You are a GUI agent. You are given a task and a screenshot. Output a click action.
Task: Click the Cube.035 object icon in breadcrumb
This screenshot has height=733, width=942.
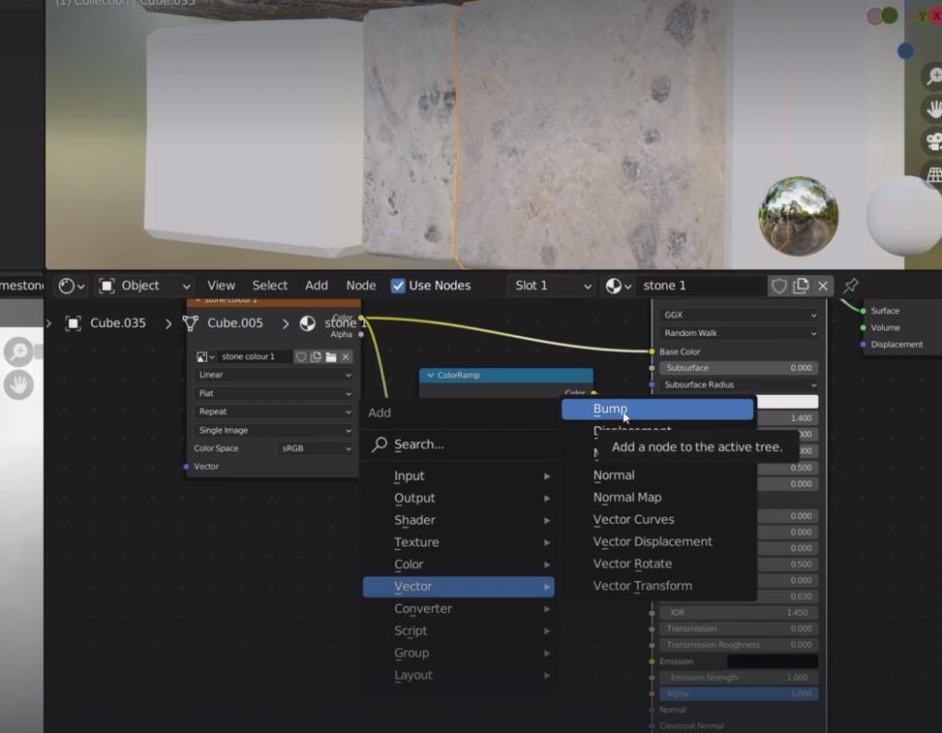74,323
